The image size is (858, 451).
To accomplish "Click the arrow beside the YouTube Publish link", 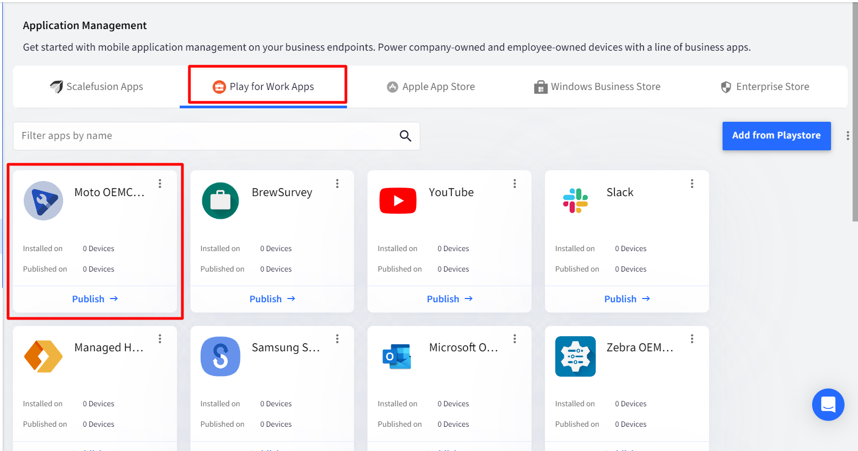I will click(x=468, y=299).
